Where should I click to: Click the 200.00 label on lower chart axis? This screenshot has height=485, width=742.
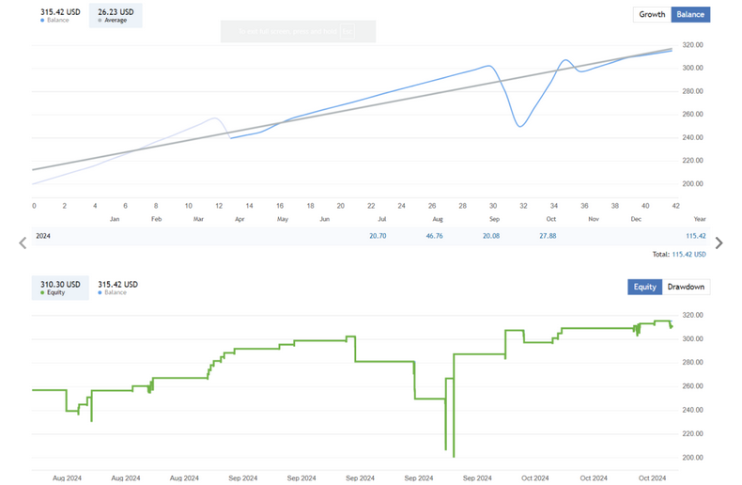[693, 458]
